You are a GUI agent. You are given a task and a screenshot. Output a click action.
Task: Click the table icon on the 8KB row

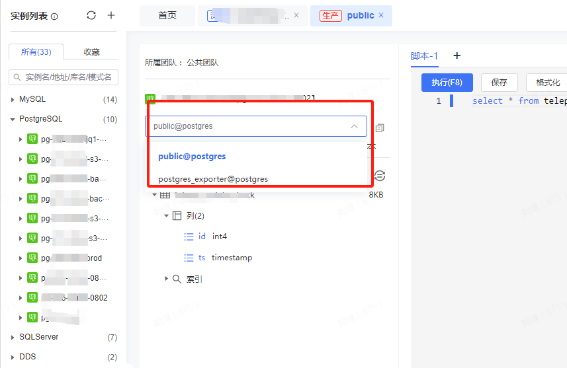(165, 195)
